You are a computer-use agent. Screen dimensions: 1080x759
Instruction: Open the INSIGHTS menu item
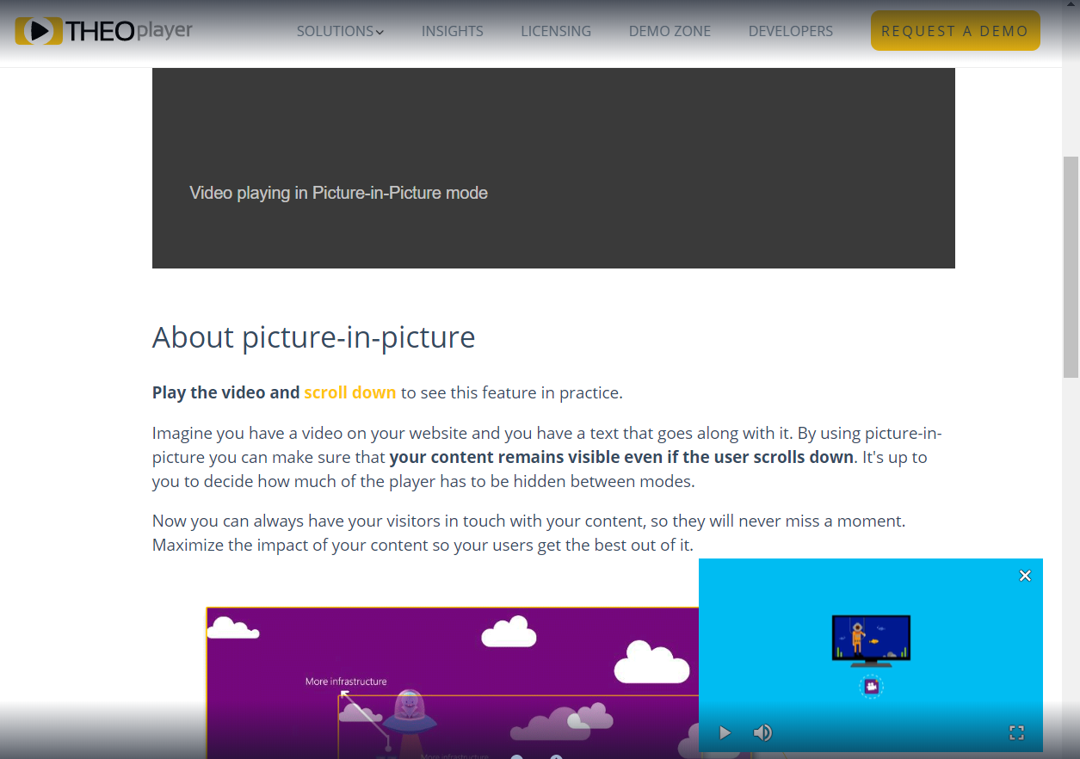click(x=452, y=30)
